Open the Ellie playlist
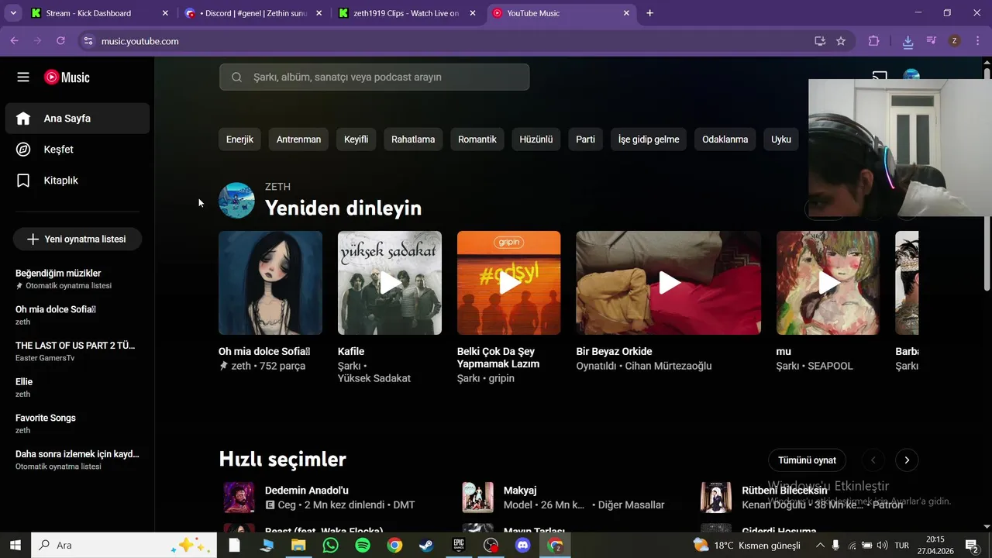992x558 pixels. point(77,387)
